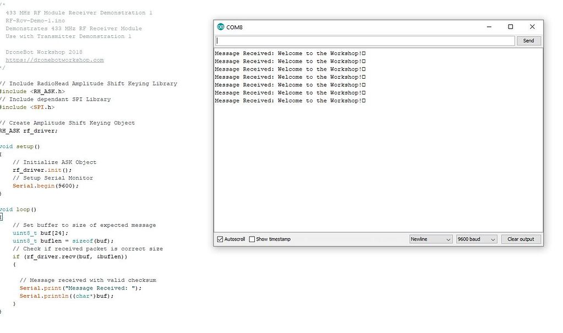Maximize the COM8 Serial Monitor window

tap(510, 26)
